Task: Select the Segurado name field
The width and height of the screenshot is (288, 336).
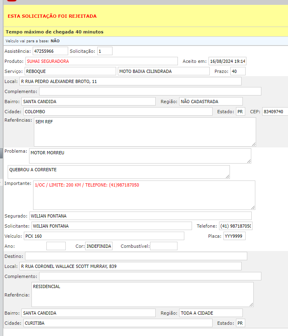Action: tap(140, 216)
